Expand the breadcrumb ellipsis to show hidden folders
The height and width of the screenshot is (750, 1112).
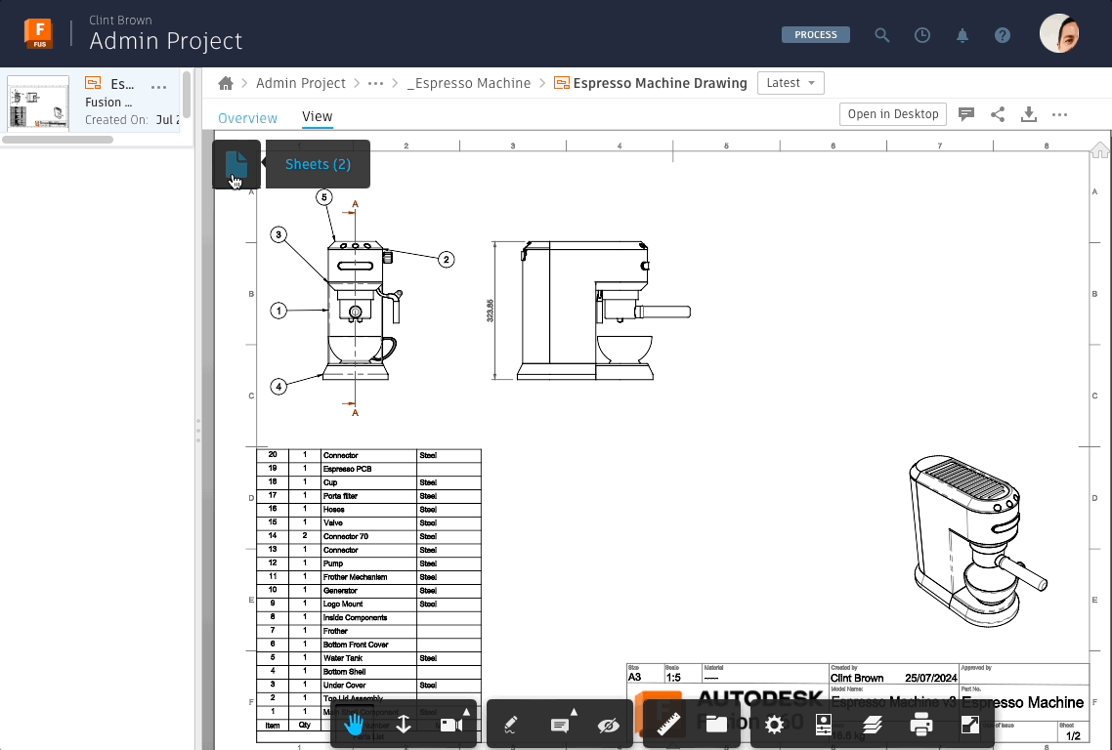[x=375, y=83]
